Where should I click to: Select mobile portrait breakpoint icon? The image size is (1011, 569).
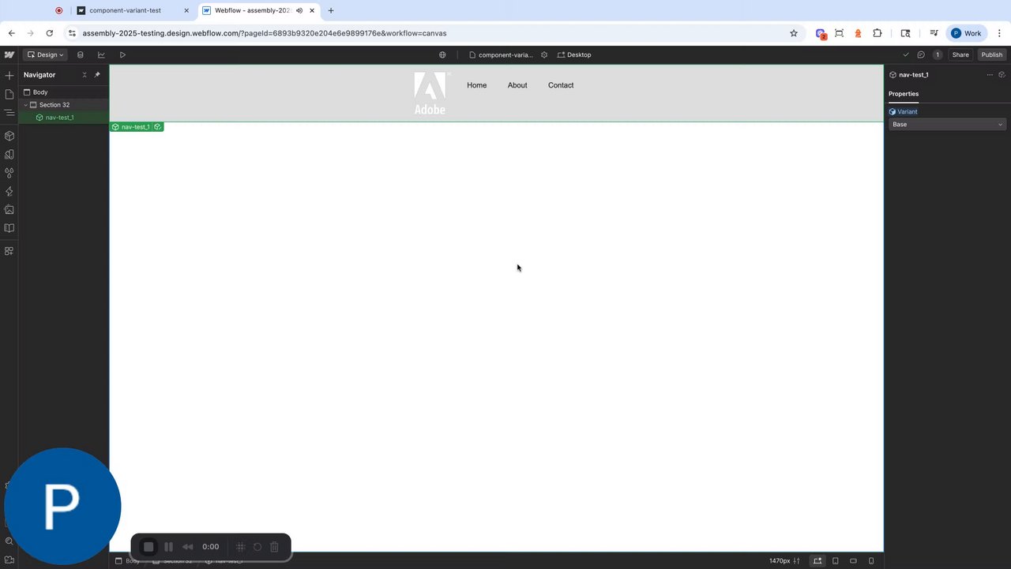click(871, 561)
